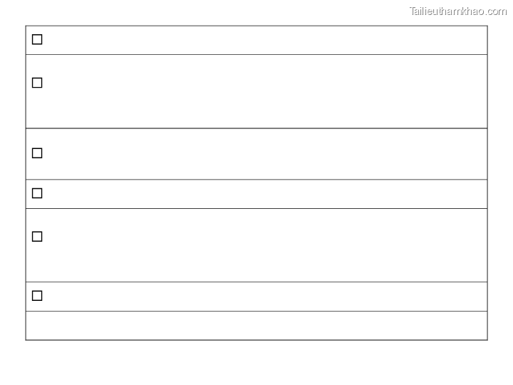This screenshot has width=513, height=385.
Task: Click the table's top outer border
Action: point(256,26)
